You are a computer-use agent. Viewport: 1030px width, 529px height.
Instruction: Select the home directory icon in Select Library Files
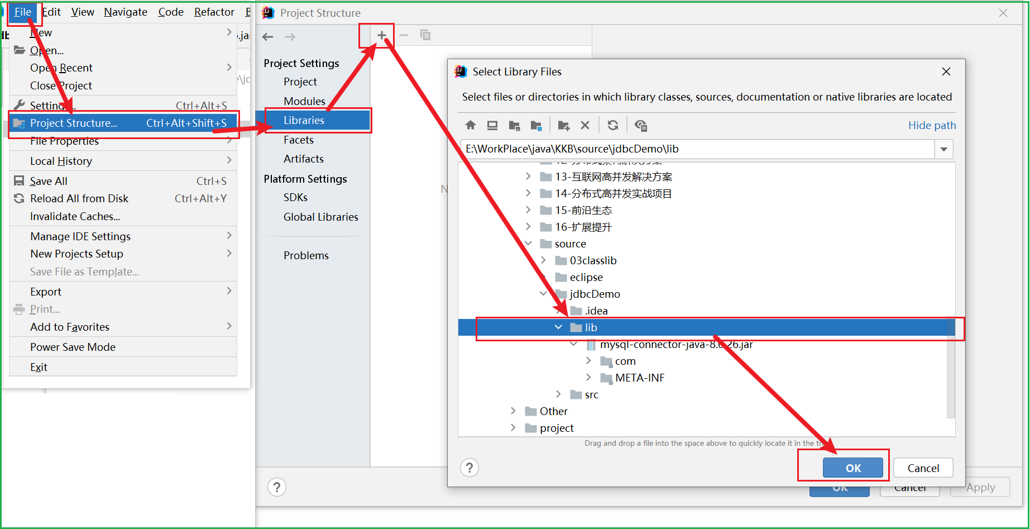coord(471,125)
